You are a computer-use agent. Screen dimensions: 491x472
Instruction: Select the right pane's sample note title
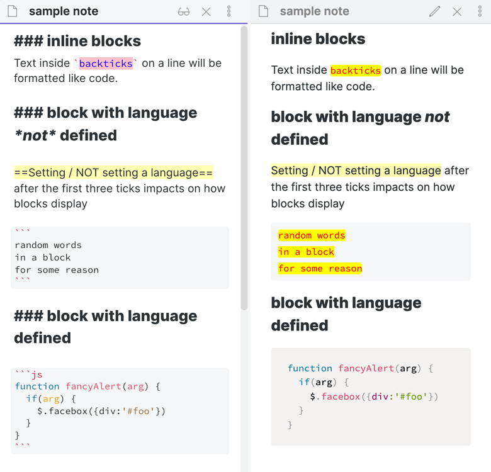click(314, 11)
